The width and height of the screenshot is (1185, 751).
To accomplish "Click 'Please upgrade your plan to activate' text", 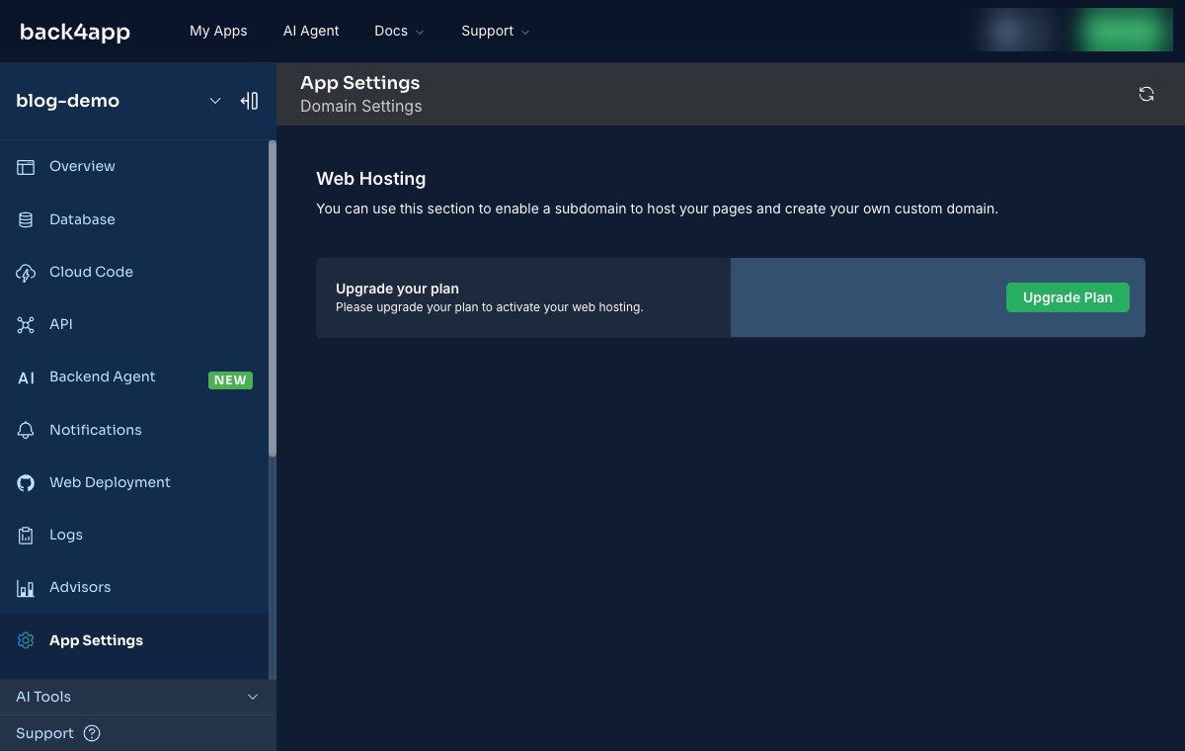I will click(x=489, y=307).
